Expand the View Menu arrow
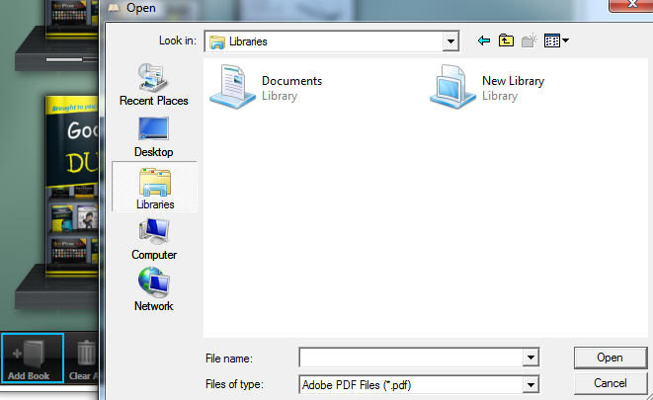653x400 pixels. pyautogui.click(x=565, y=40)
